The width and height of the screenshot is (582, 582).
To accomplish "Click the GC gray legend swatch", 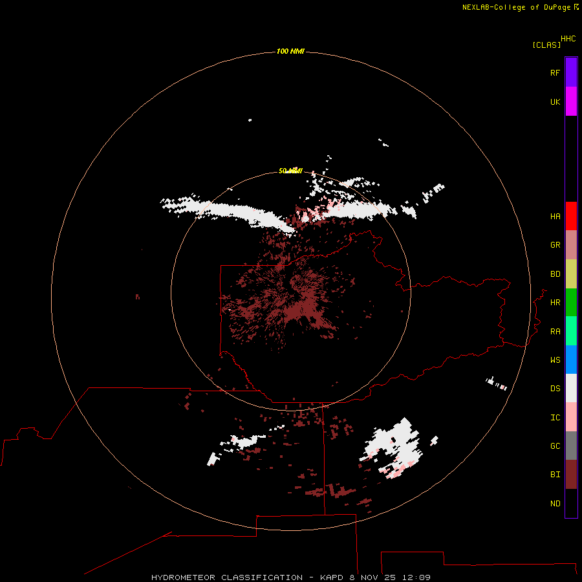I will click(571, 446).
